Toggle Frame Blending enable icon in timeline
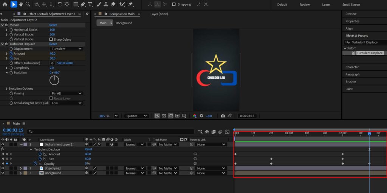387x193 pixels. tap(214, 132)
